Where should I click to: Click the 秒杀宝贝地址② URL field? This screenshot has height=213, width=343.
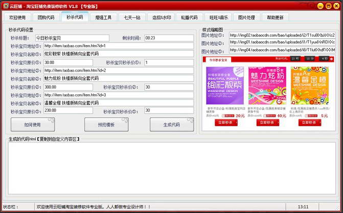pyautogui.click(x=119, y=70)
